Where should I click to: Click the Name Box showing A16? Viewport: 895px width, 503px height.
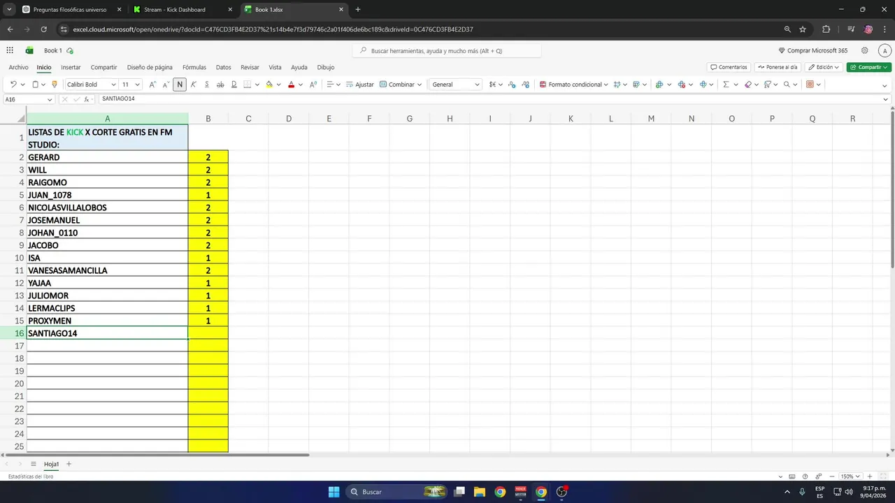click(x=28, y=99)
